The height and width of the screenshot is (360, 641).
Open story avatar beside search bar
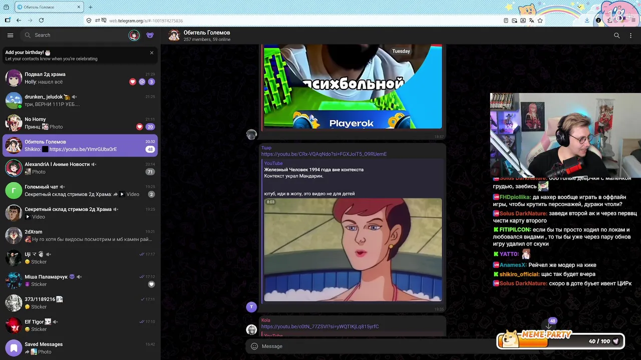point(134,35)
